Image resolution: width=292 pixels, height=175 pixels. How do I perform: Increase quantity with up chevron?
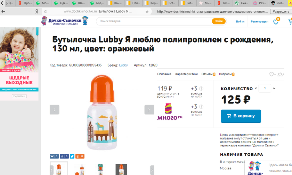coord(274,88)
